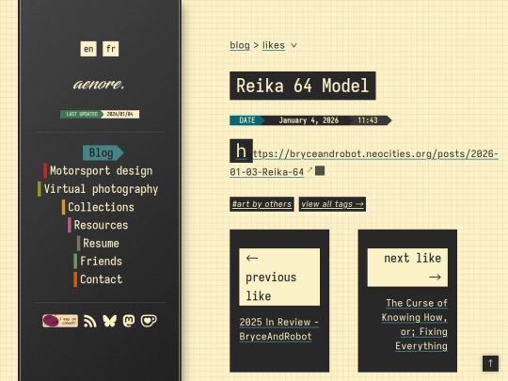The width and height of the screenshot is (508, 381).
Task: Click the dark square after the Reika link
Action: coord(320,170)
